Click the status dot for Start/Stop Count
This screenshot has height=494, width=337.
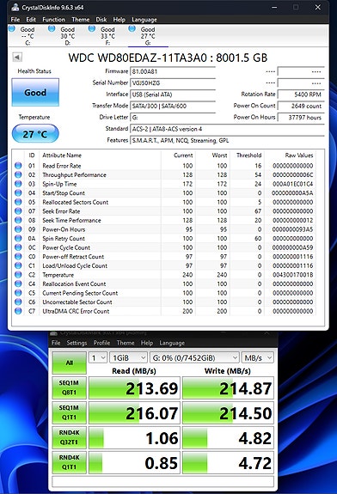[x=18, y=192]
